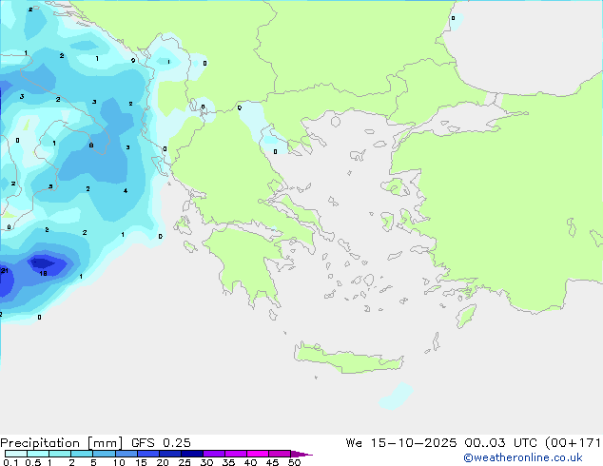
Task: Click the '18' precipitation value on map
Action: (x=43, y=273)
